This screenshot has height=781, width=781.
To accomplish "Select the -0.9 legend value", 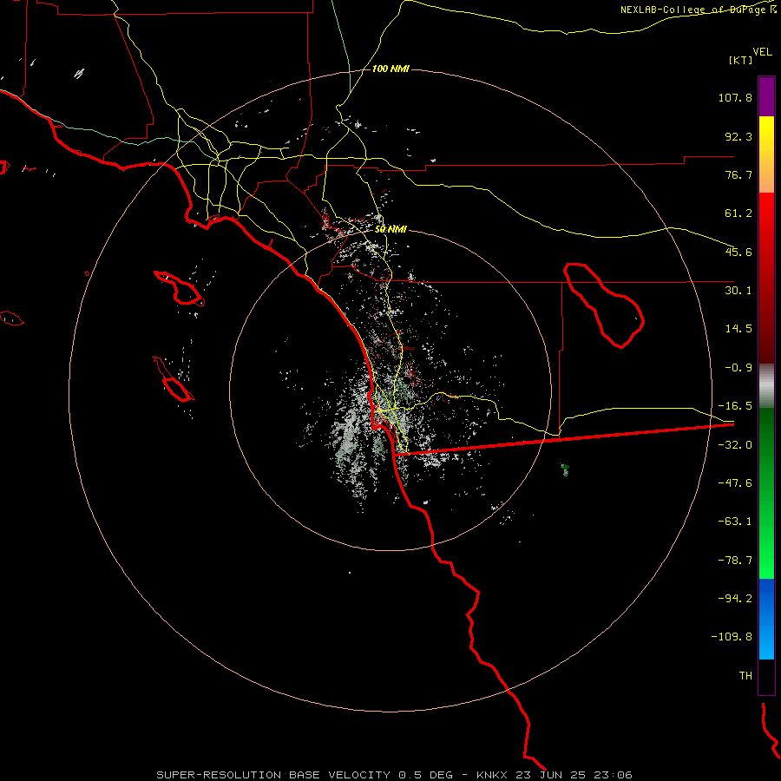I will coord(738,368).
